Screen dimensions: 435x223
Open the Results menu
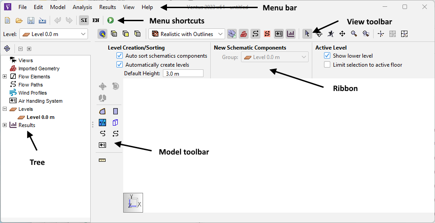[x=107, y=7]
